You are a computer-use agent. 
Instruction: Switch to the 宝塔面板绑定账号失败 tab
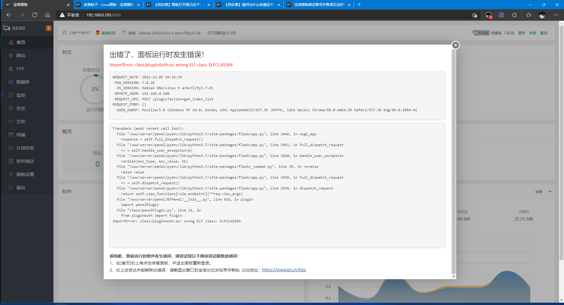pos(319,5)
